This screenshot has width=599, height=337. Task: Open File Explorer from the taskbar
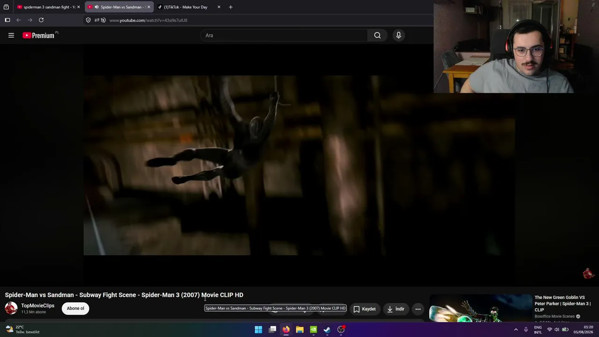[299, 330]
